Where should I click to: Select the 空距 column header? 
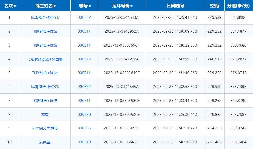[x=214, y=6]
